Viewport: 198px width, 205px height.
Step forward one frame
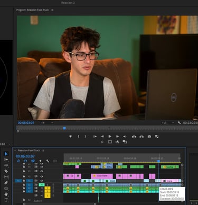tap(117, 136)
